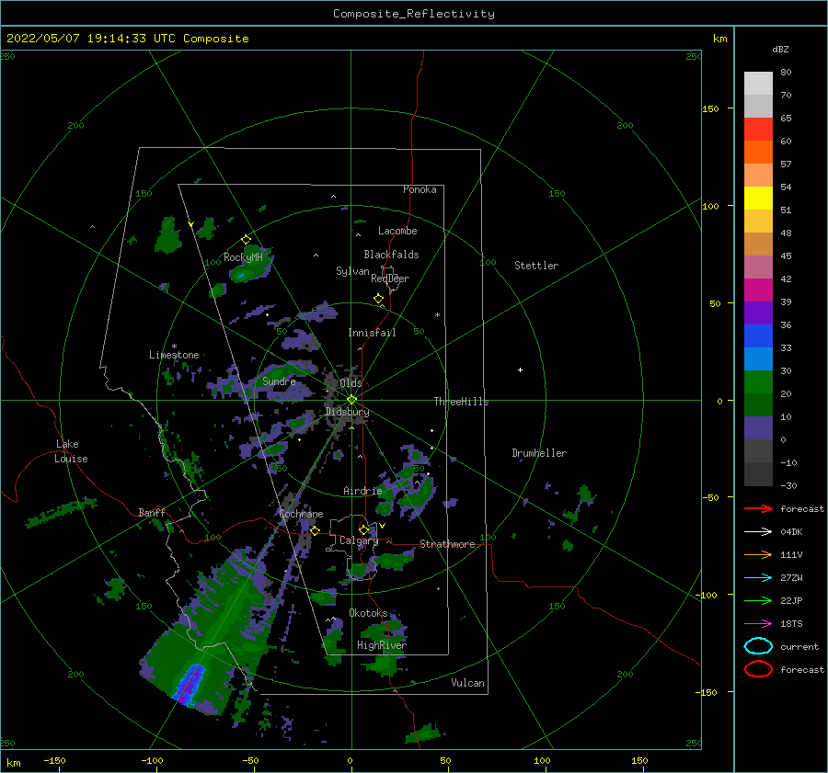Screen dimensions: 828x773
Task: Click the red forecast ellipse icon
Action: click(x=758, y=669)
